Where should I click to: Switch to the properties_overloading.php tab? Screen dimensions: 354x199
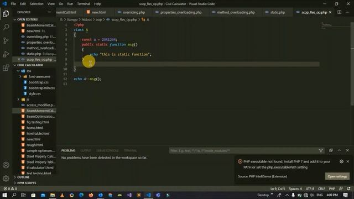coord(181,12)
